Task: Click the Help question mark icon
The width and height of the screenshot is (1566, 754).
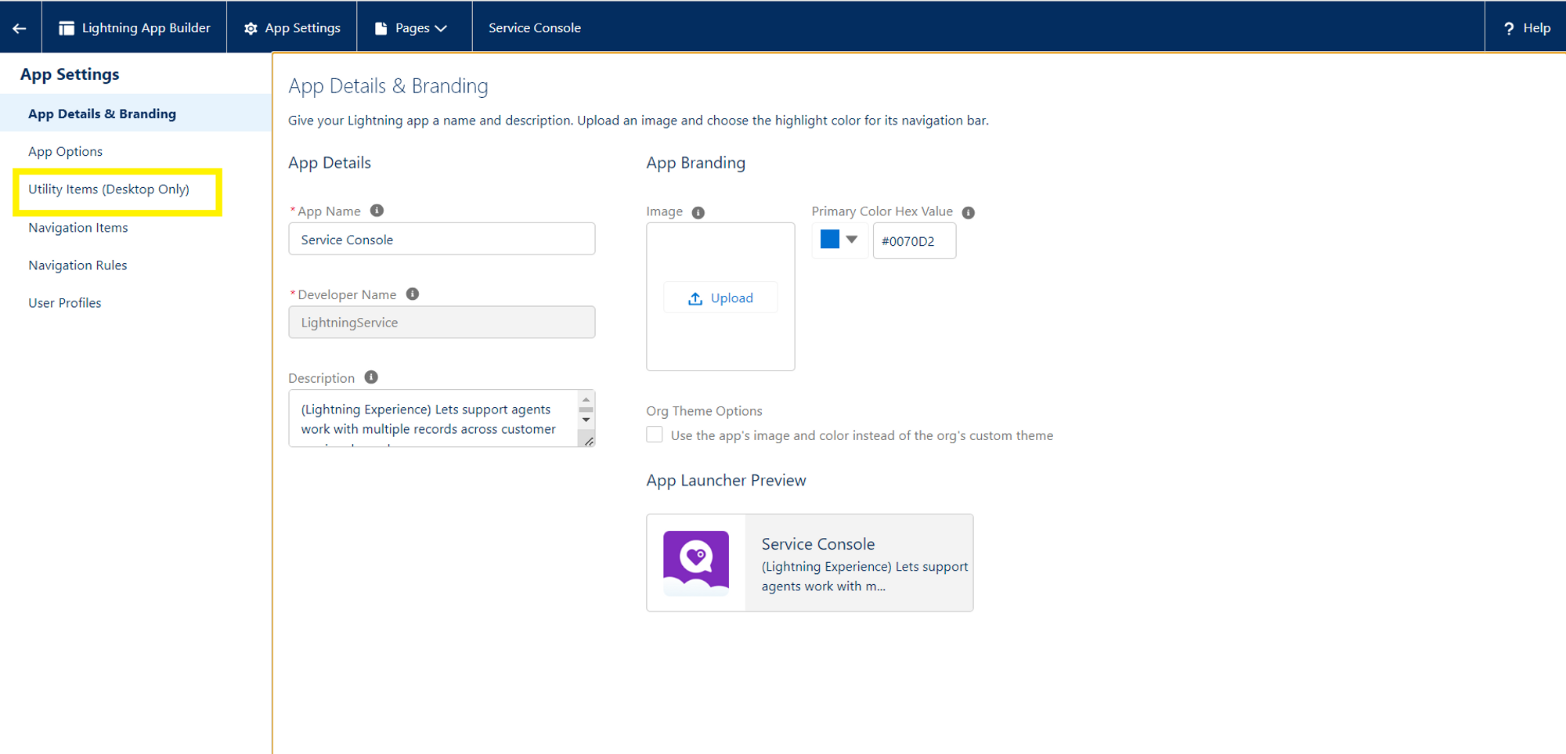Action: [x=1509, y=28]
